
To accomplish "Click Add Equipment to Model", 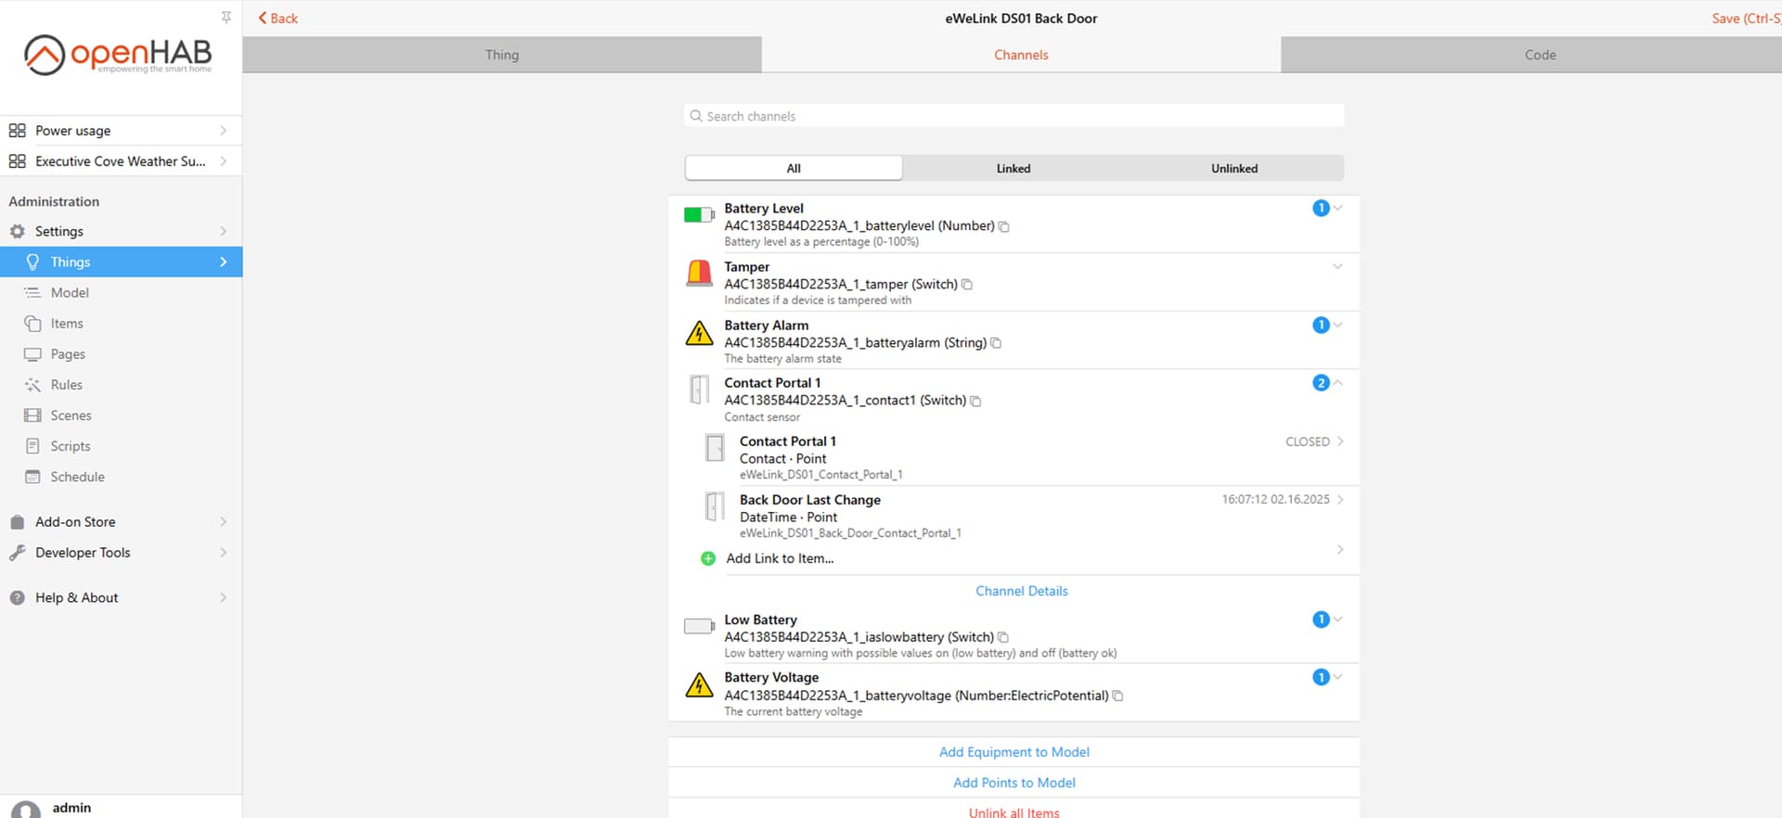I will click(x=1014, y=752).
